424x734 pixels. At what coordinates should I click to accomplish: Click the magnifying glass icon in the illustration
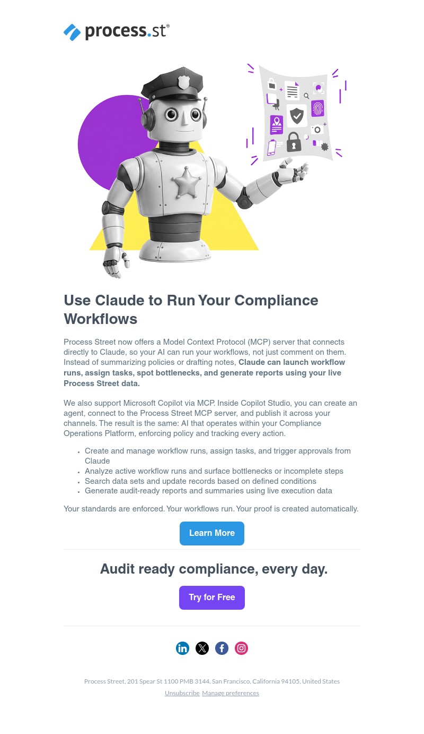[x=306, y=96]
